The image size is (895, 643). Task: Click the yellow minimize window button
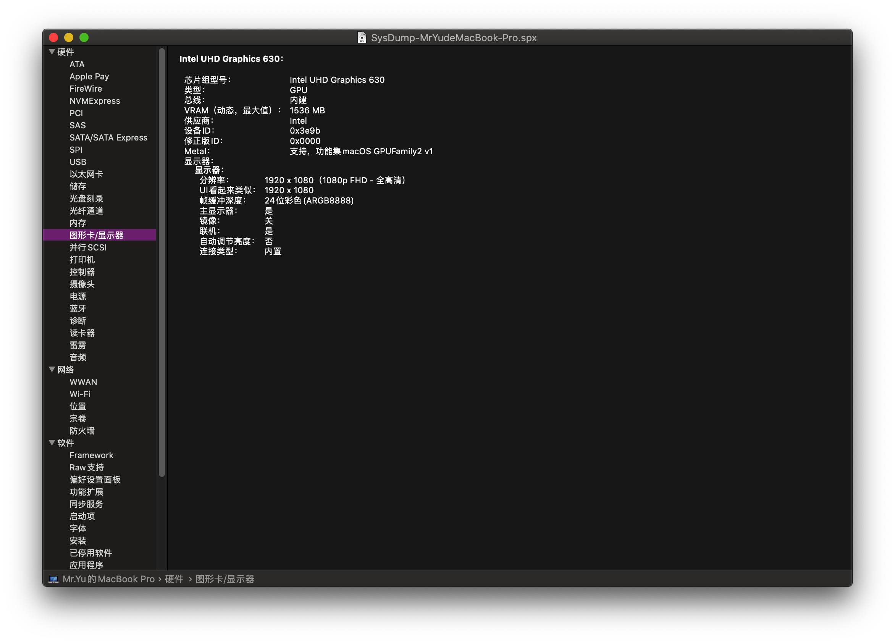tap(69, 37)
